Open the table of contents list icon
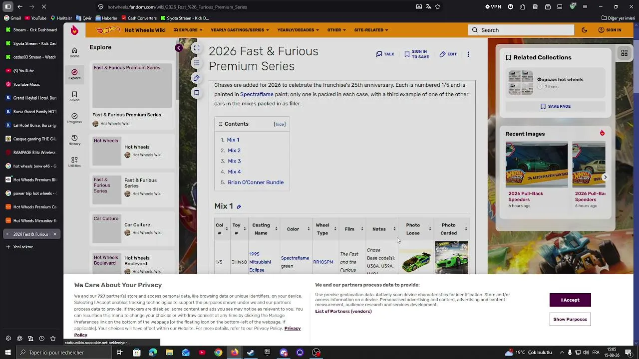The width and height of the screenshot is (639, 359). tap(197, 63)
